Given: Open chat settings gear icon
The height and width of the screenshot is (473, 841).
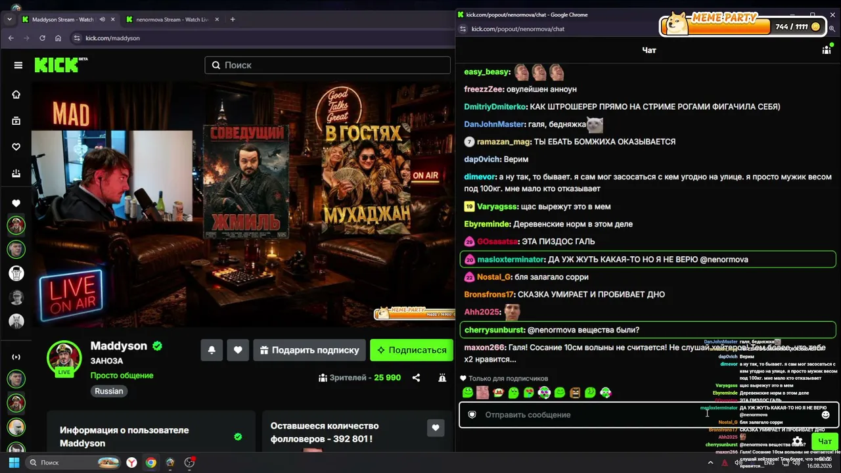Looking at the screenshot, I should (797, 441).
